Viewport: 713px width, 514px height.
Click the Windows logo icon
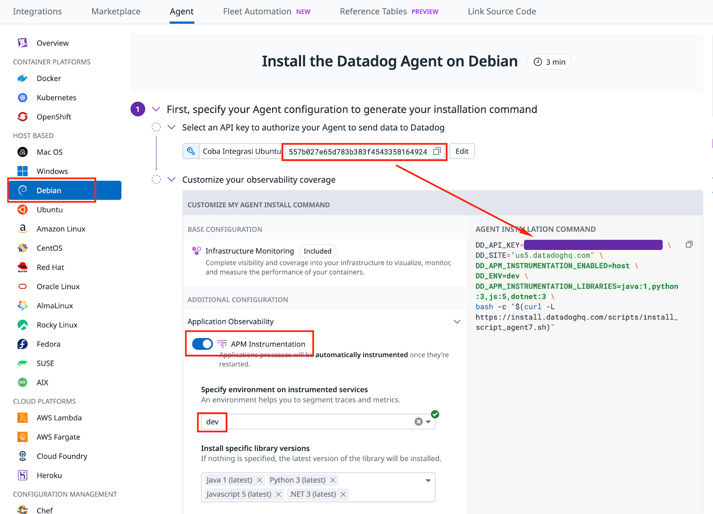23,171
